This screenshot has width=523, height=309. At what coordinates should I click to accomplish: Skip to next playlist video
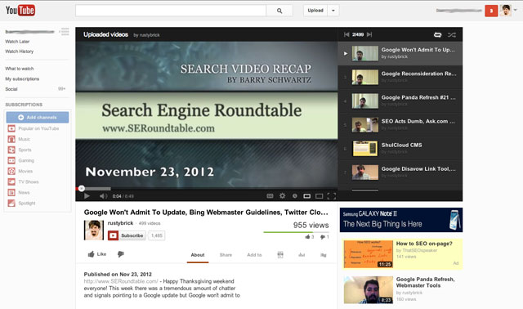[369, 34]
